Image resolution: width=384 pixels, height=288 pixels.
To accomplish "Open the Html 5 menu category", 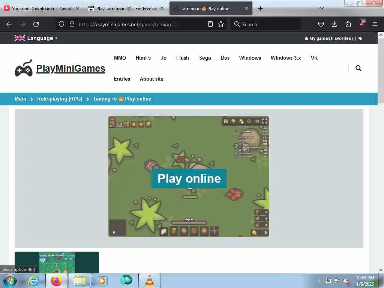I will click(x=143, y=58).
